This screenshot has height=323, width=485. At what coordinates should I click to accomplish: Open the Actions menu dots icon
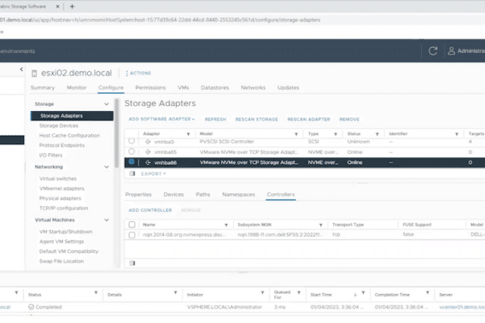[127, 73]
